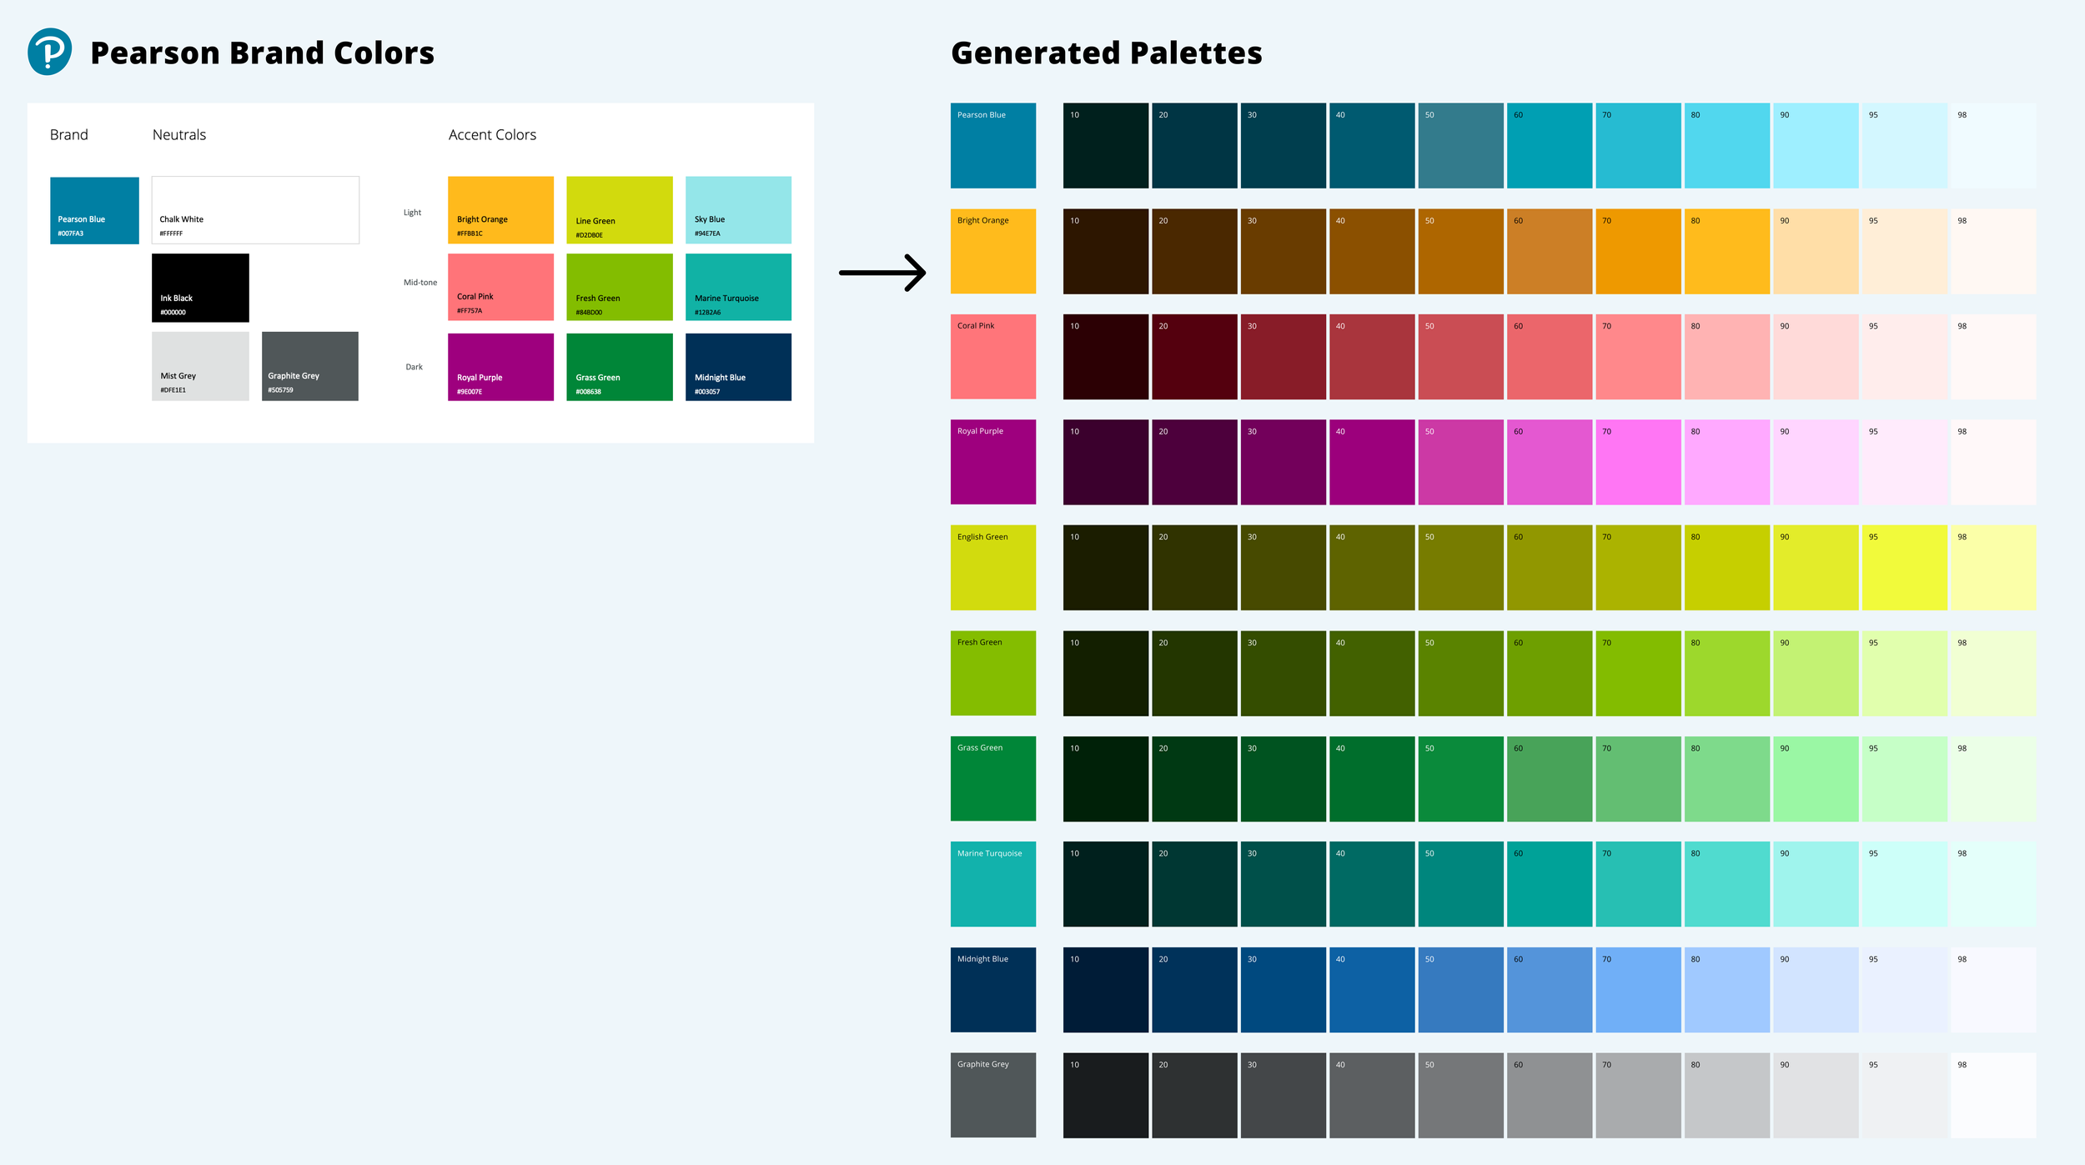Image resolution: width=2085 pixels, height=1165 pixels.
Task: Pick the Graphite Grey neutral swatch
Action: click(x=309, y=366)
